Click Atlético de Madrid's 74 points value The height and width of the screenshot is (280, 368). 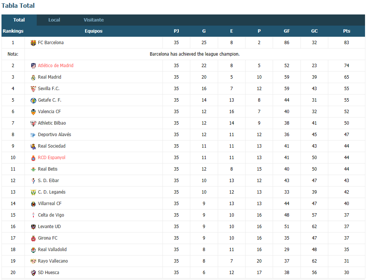pos(346,66)
